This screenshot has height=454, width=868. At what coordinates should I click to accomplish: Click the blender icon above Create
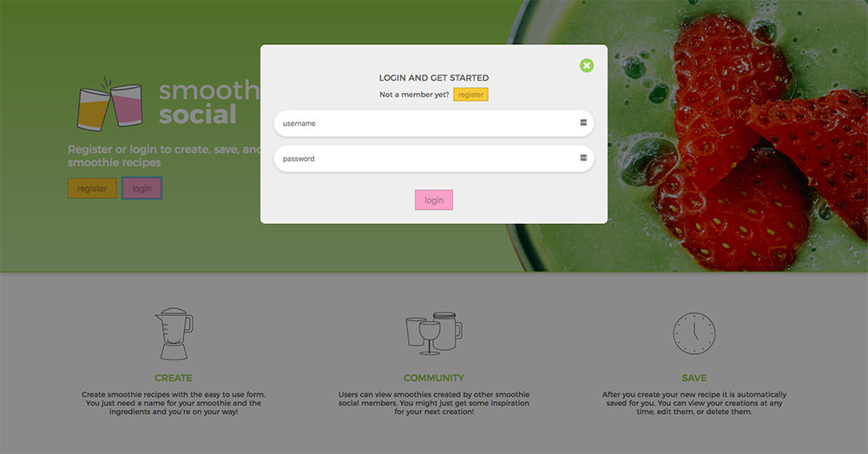[x=174, y=334]
